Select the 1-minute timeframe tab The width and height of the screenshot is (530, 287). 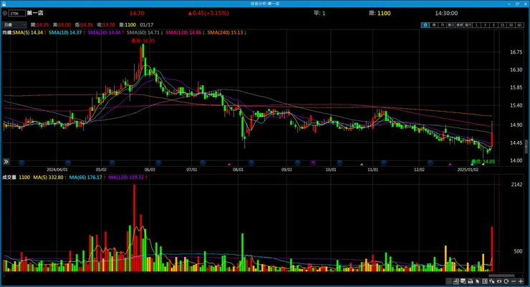pos(476,25)
